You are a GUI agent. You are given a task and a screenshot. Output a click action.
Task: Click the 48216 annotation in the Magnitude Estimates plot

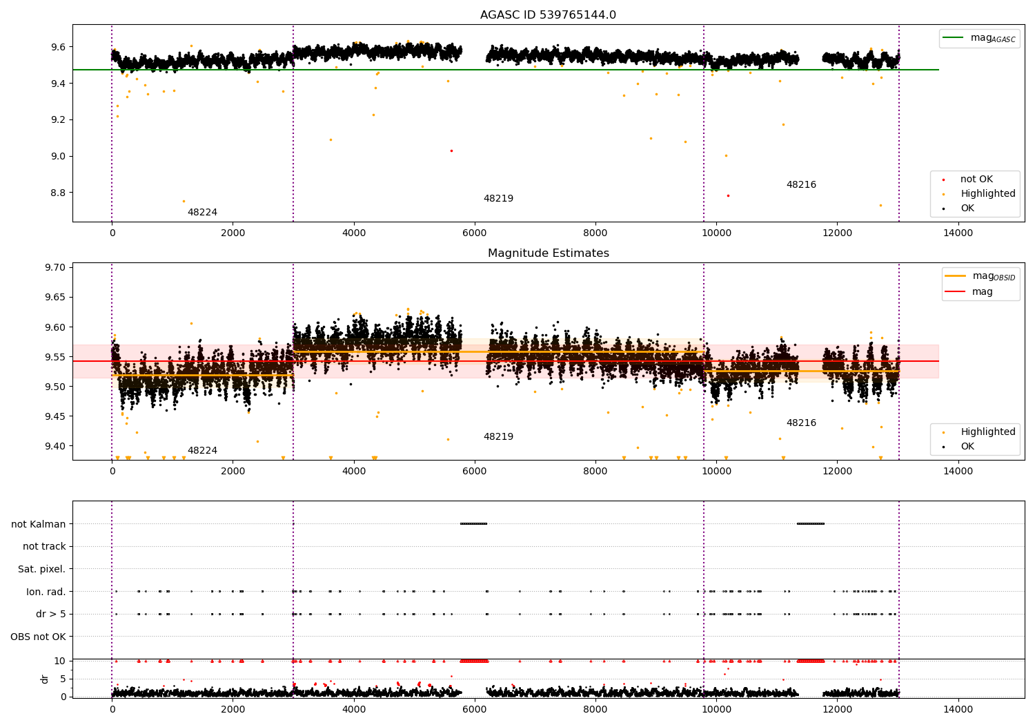(x=801, y=423)
